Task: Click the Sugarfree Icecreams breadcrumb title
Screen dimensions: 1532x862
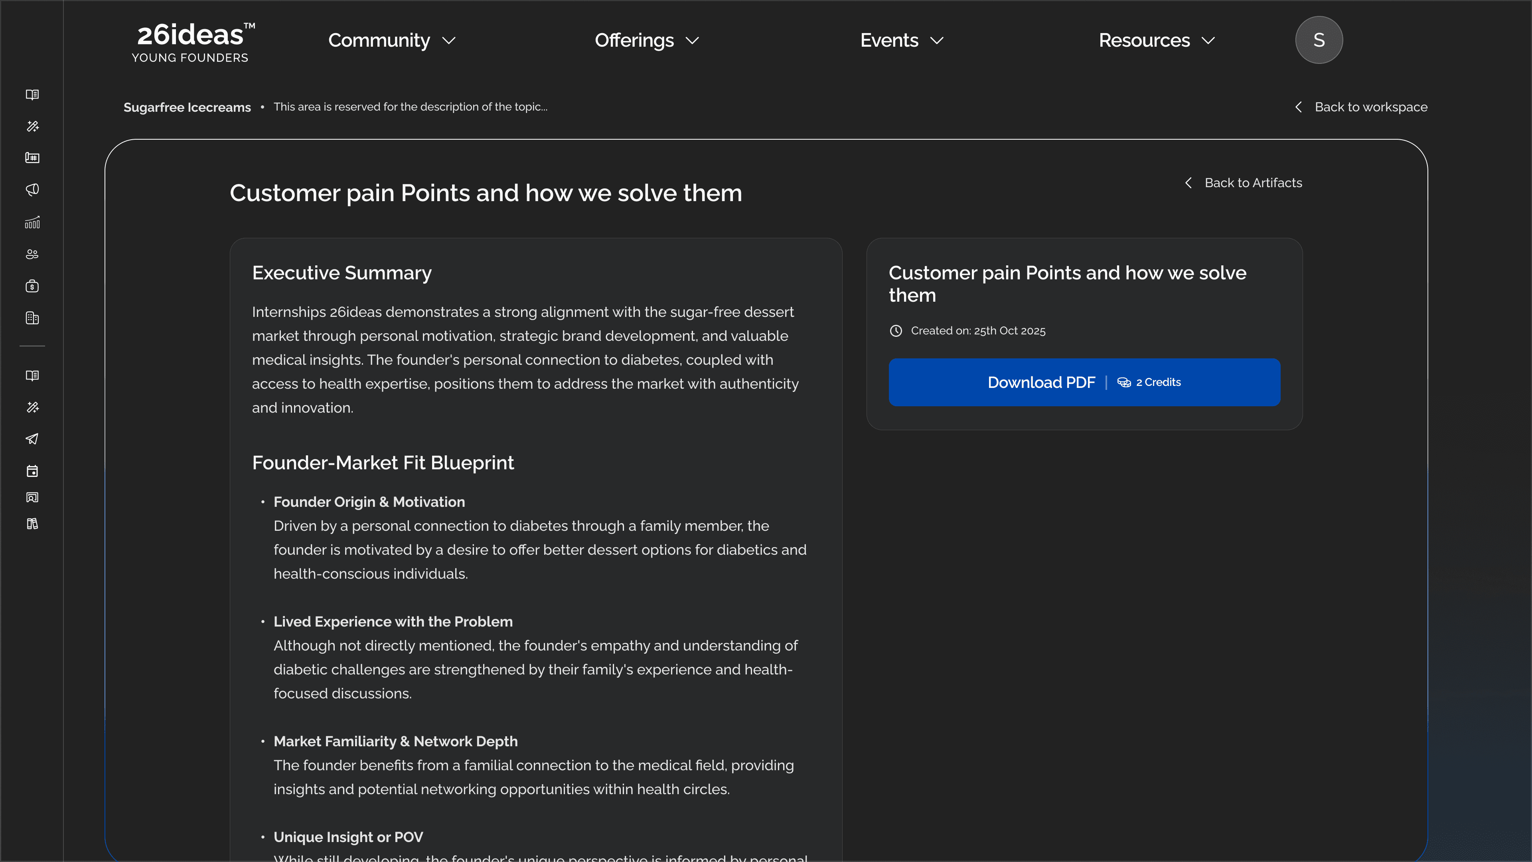Action: [187, 107]
